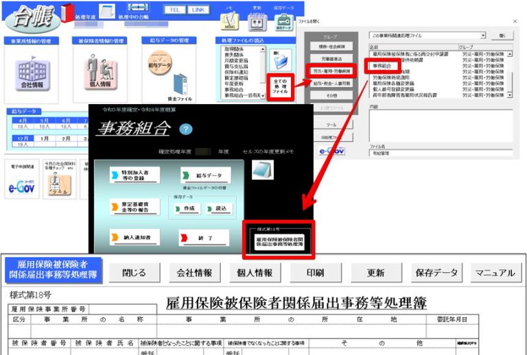Select 雇用保険各種変更届 in the file list

393,83
